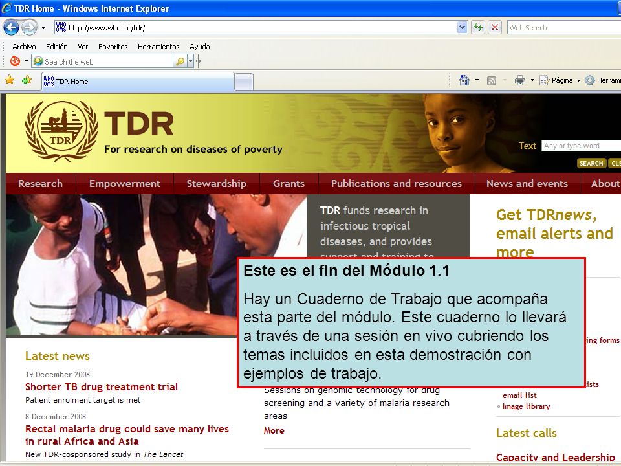
Task: Open 'Rectal malaria drug could save many lives' link
Action: [127, 435]
